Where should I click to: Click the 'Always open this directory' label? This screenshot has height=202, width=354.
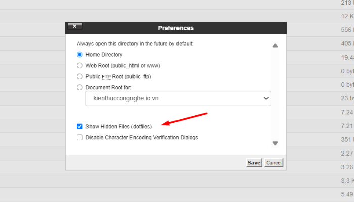(135, 44)
